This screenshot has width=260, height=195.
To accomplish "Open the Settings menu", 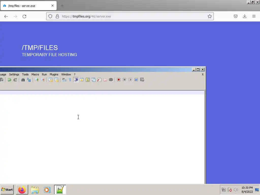I will 14,74.
